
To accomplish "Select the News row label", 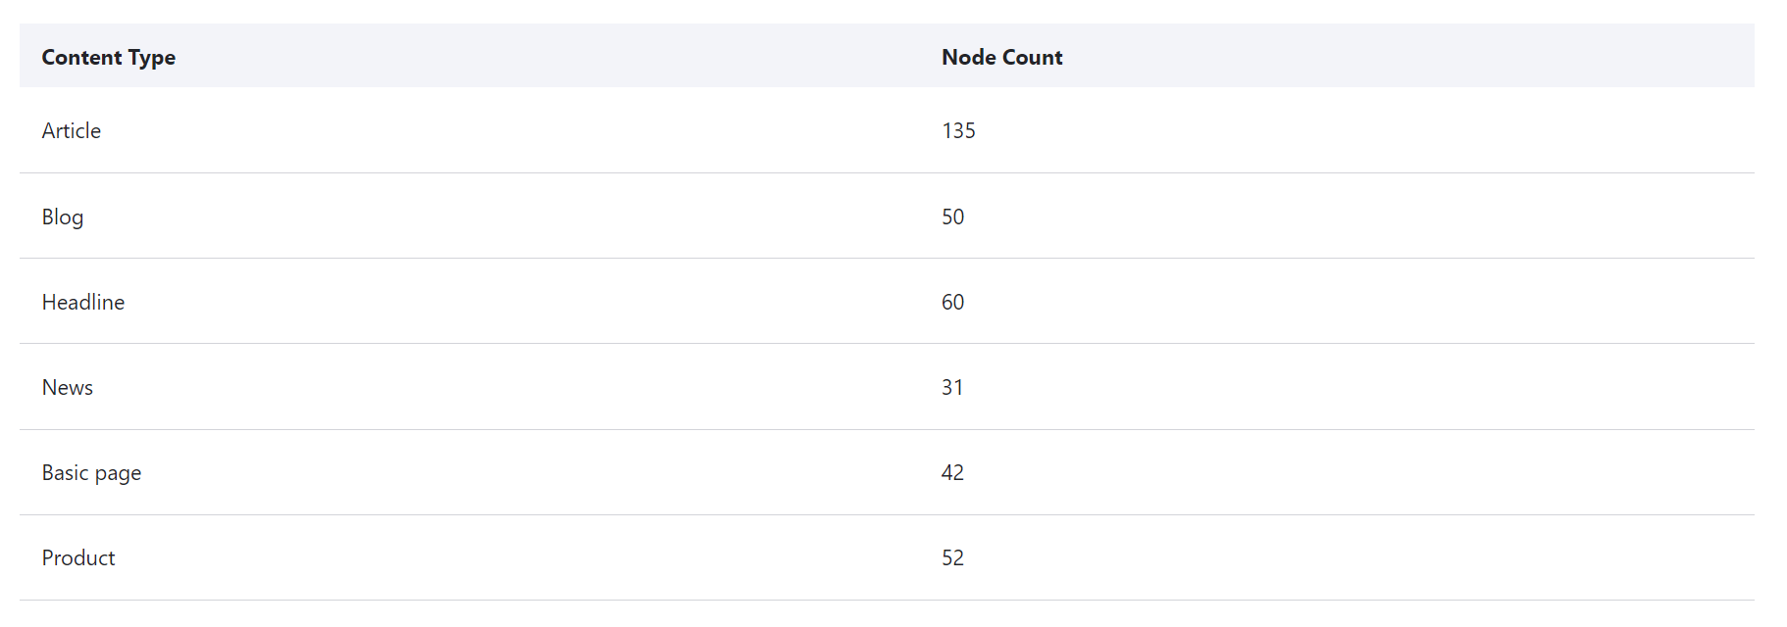I will [68, 387].
